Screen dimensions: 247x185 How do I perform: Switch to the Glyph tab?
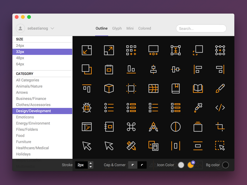click(117, 28)
